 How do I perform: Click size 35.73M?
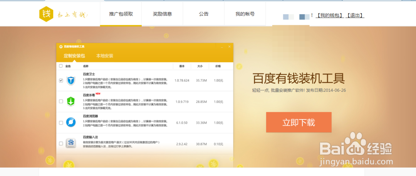201,81
